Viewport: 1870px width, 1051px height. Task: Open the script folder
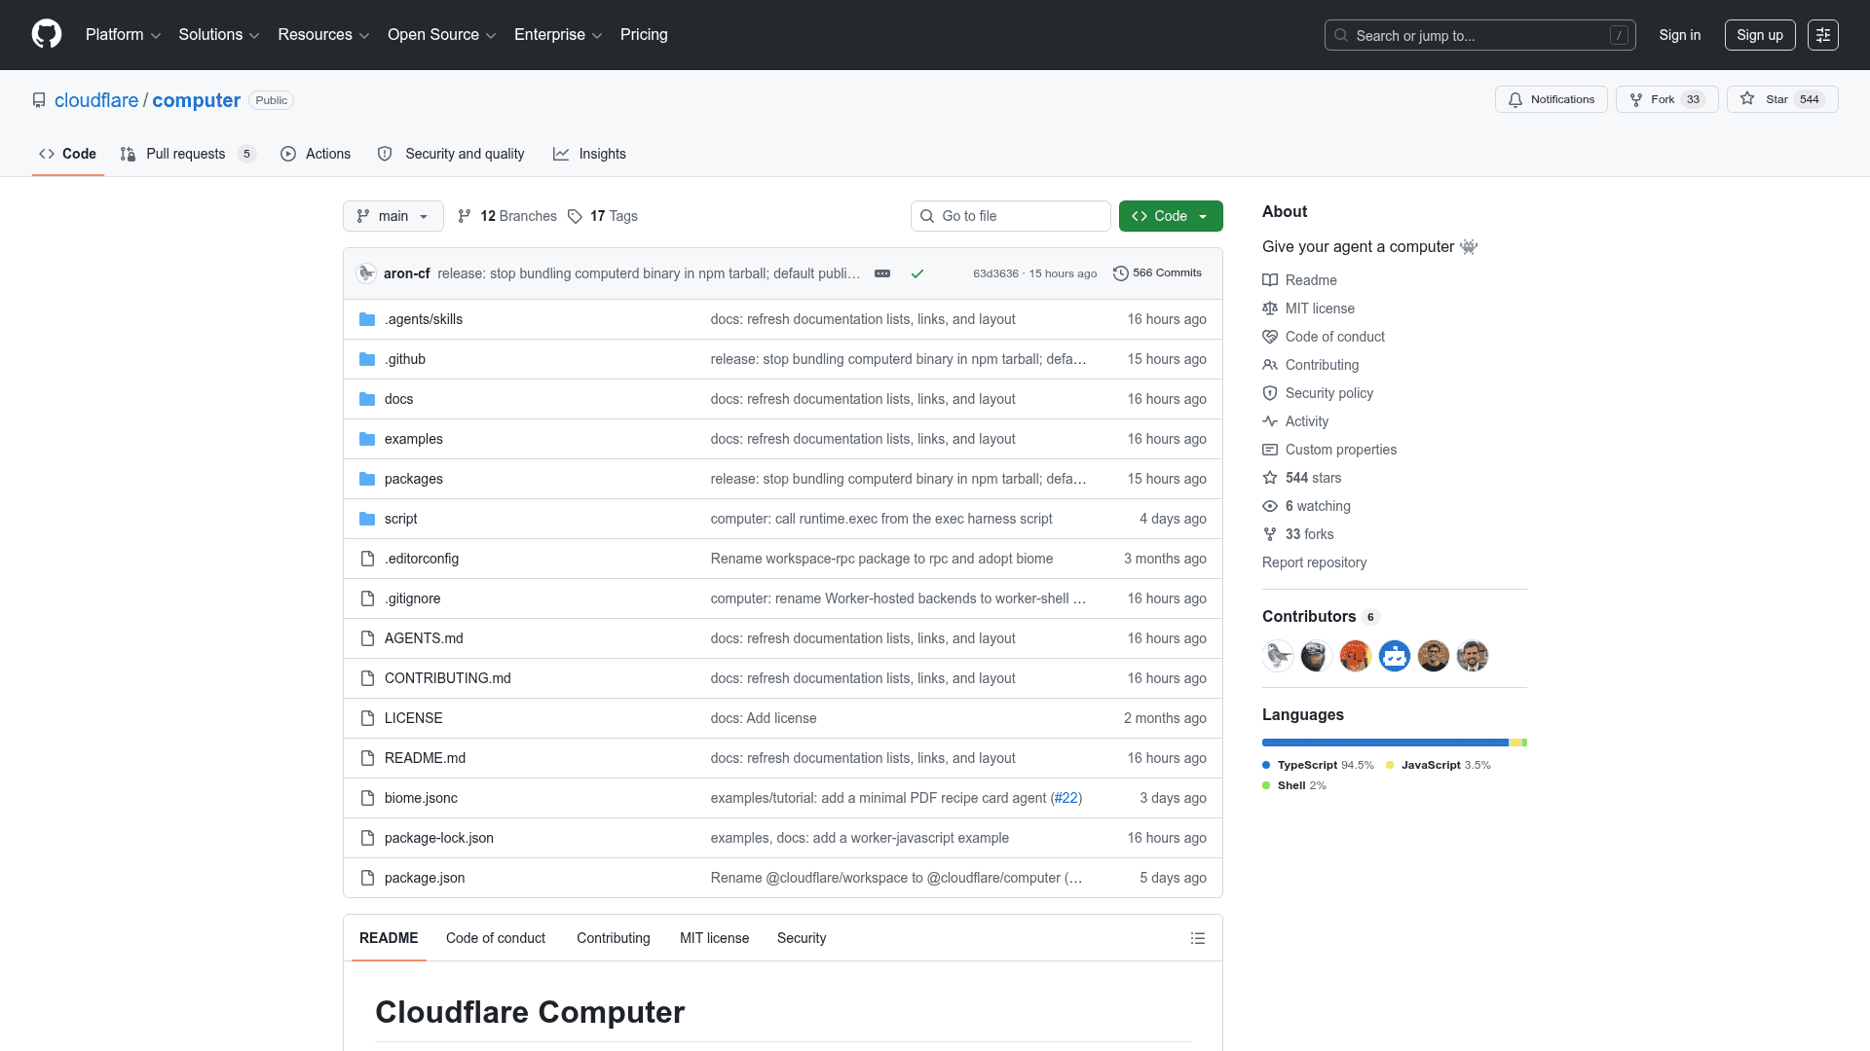coord(400,519)
